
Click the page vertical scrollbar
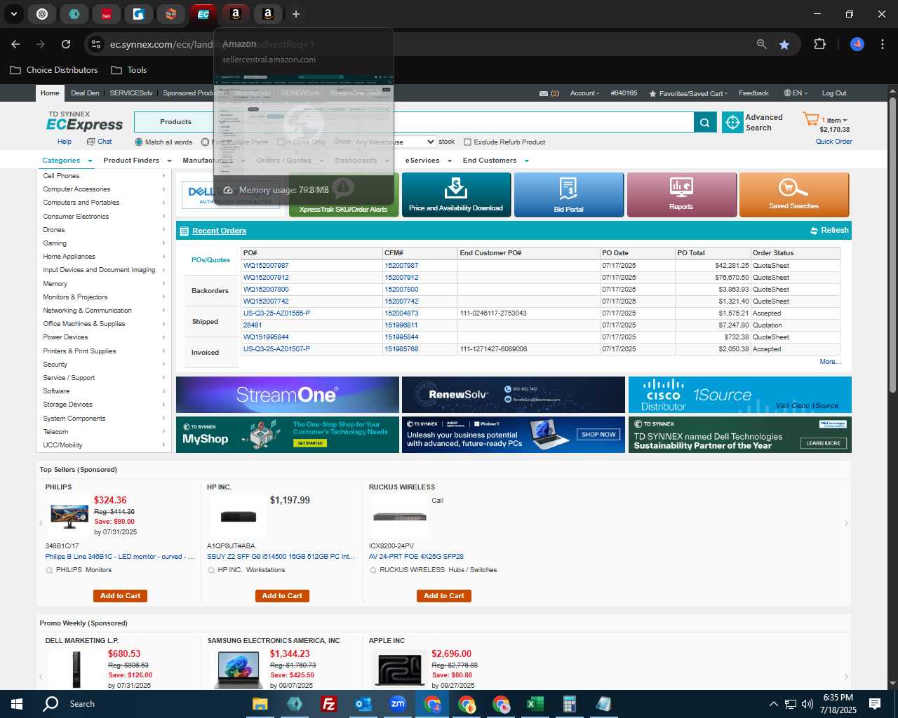point(892,245)
